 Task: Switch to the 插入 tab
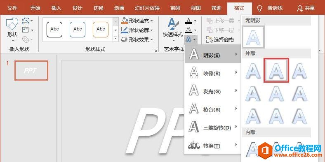(57, 8)
